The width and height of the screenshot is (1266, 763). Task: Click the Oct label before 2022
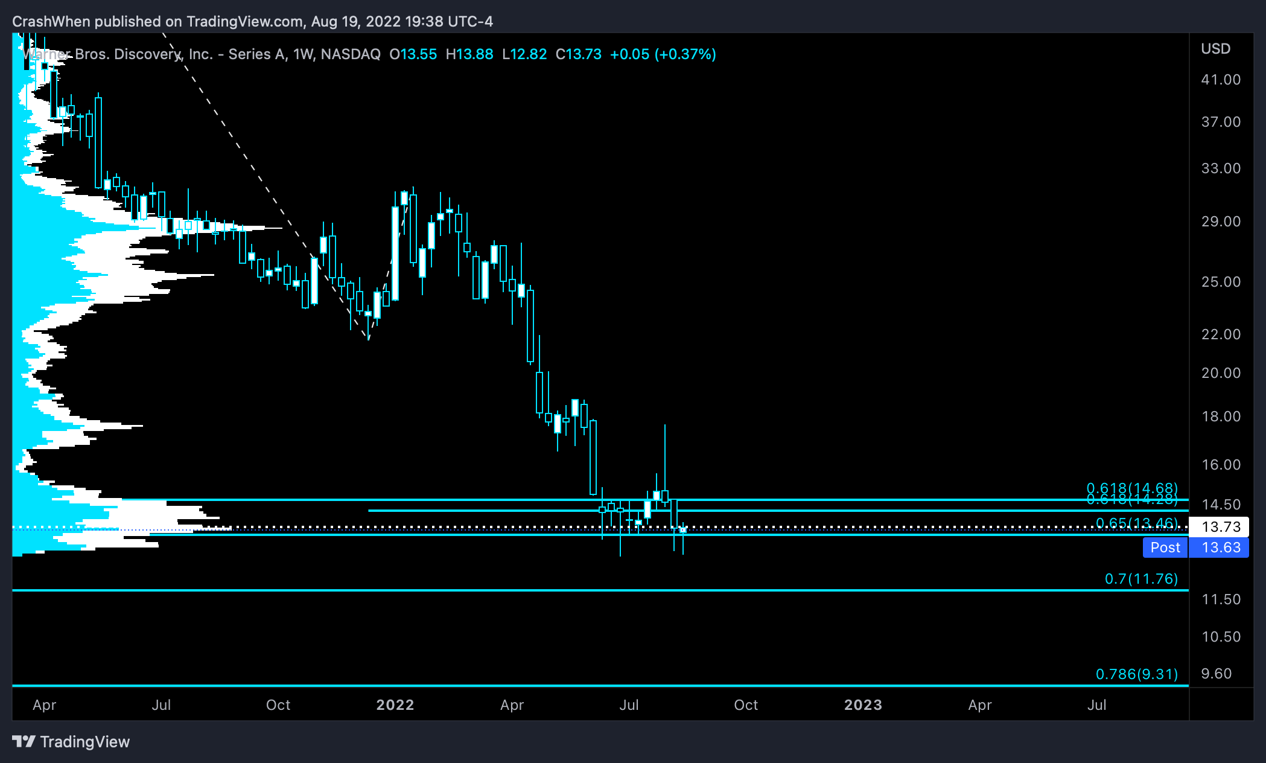278,705
